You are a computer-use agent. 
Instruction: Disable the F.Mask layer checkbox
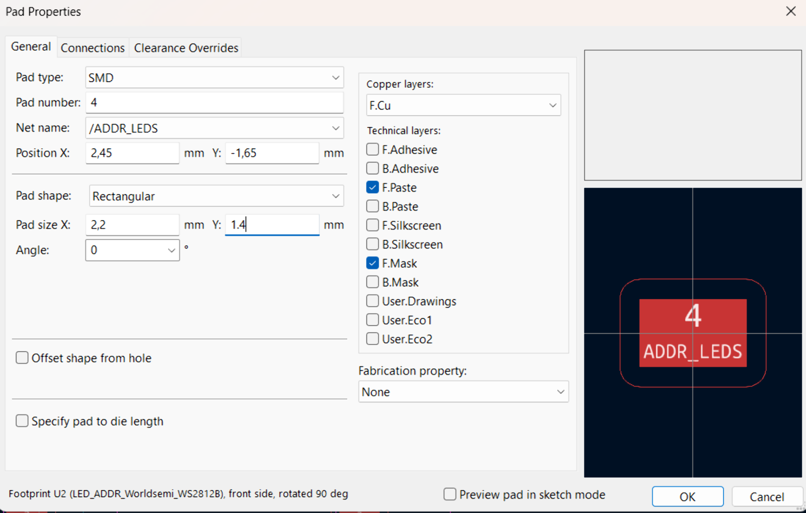(372, 263)
